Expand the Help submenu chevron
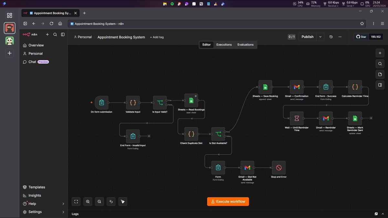The width and height of the screenshot is (388, 218). (x=63, y=204)
